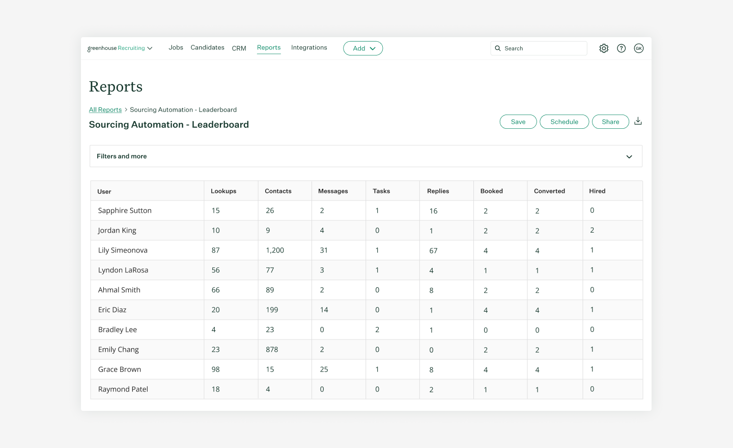Open the settings gear icon

(604, 48)
